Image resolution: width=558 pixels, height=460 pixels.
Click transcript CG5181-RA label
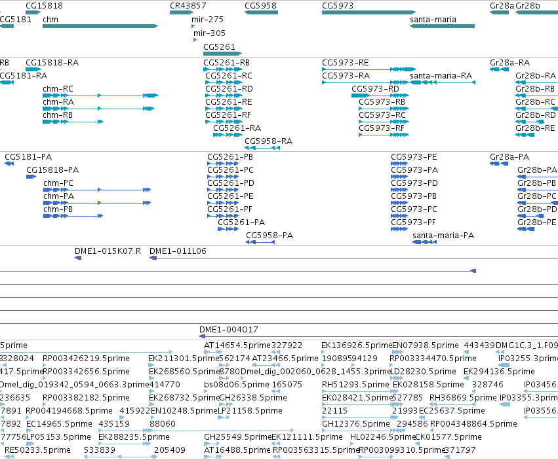tap(24, 76)
